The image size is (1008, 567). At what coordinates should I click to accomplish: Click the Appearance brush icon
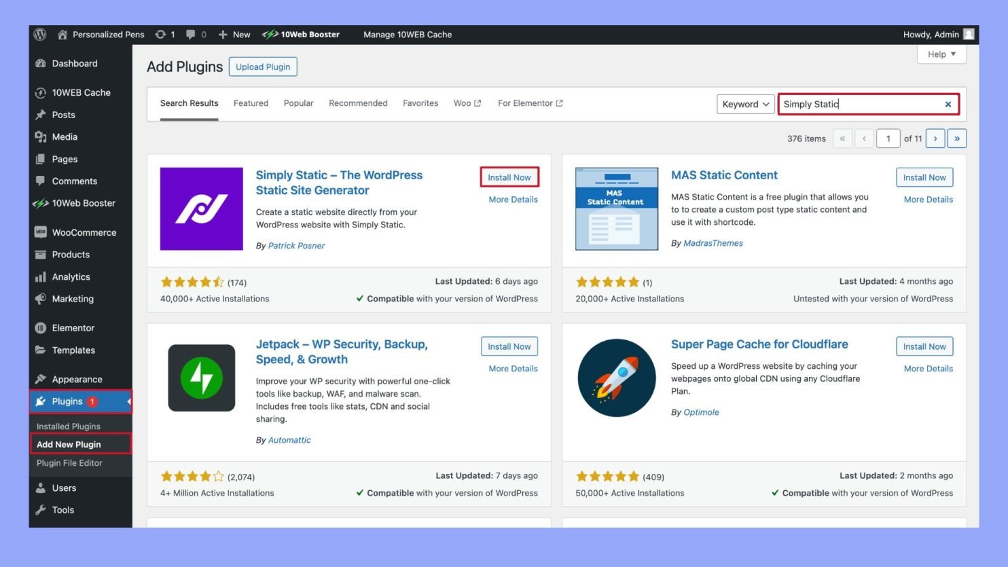41,379
